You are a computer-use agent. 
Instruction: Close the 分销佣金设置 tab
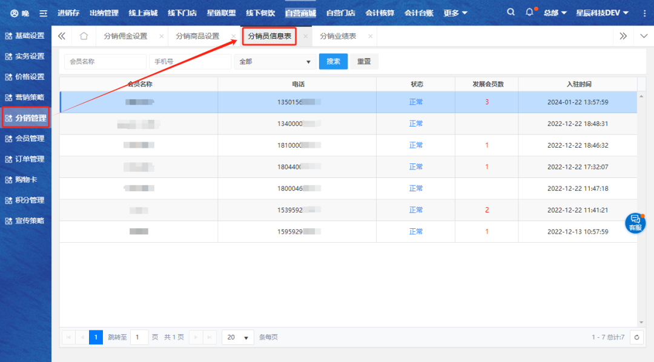tap(161, 36)
